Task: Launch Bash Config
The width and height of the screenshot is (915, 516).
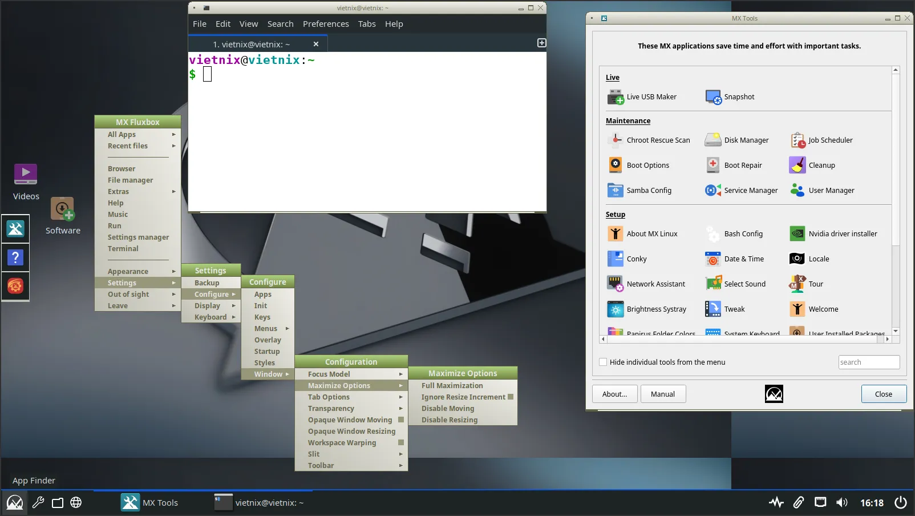Action: pyautogui.click(x=734, y=234)
